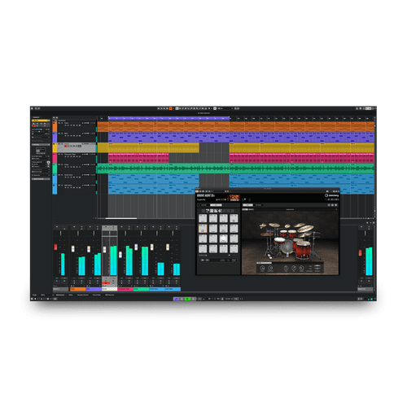The image size is (407, 407).
Task: Click the green audio waveform clip
Action: click(x=236, y=168)
